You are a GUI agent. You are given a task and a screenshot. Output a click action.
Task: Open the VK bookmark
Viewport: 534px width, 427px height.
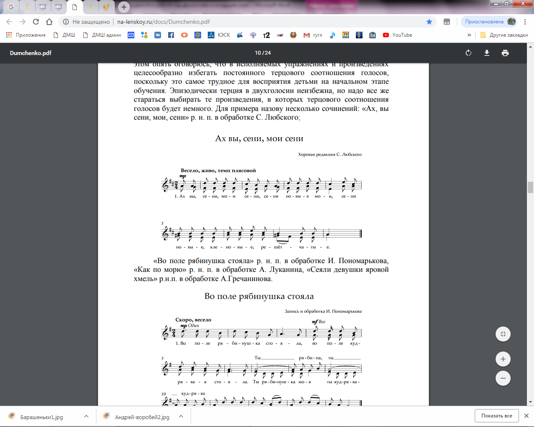(x=158, y=35)
